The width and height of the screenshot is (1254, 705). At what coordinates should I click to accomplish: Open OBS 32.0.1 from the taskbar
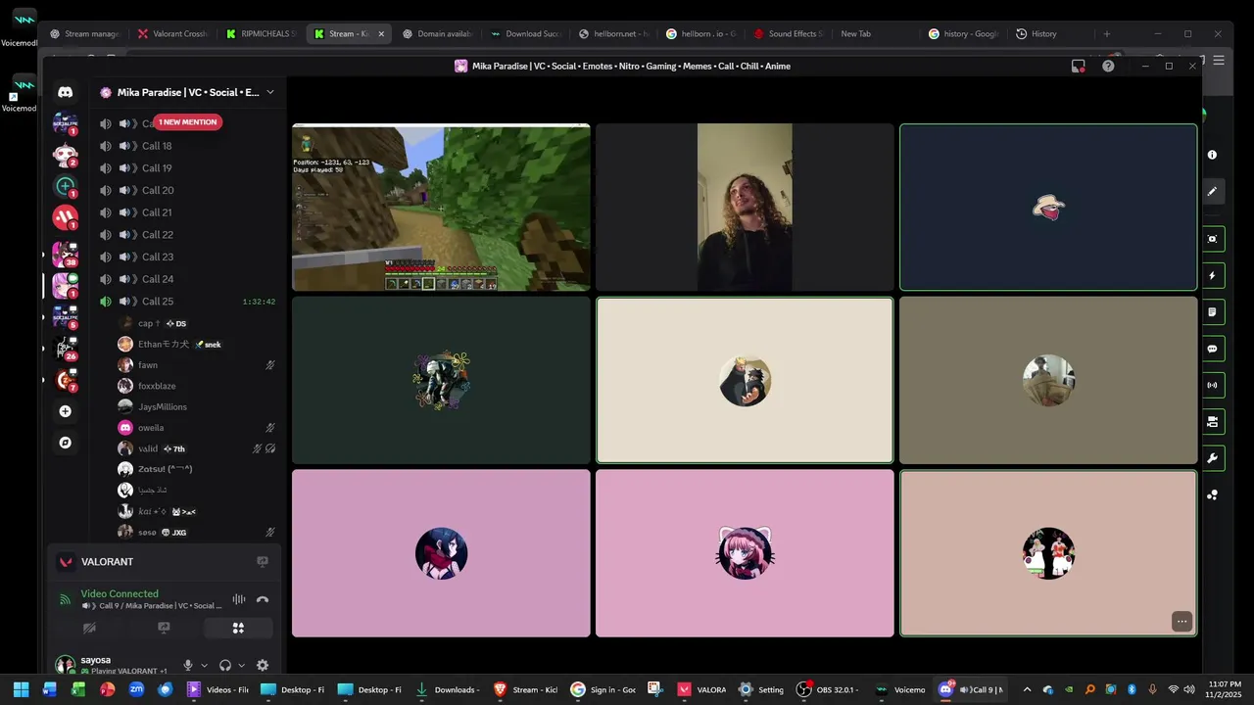[829, 689]
